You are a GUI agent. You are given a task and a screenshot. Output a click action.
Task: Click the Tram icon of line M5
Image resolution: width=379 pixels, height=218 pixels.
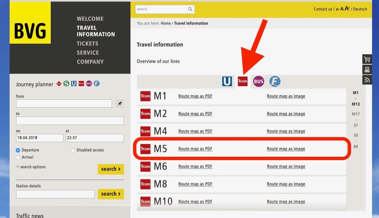point(146,149)
